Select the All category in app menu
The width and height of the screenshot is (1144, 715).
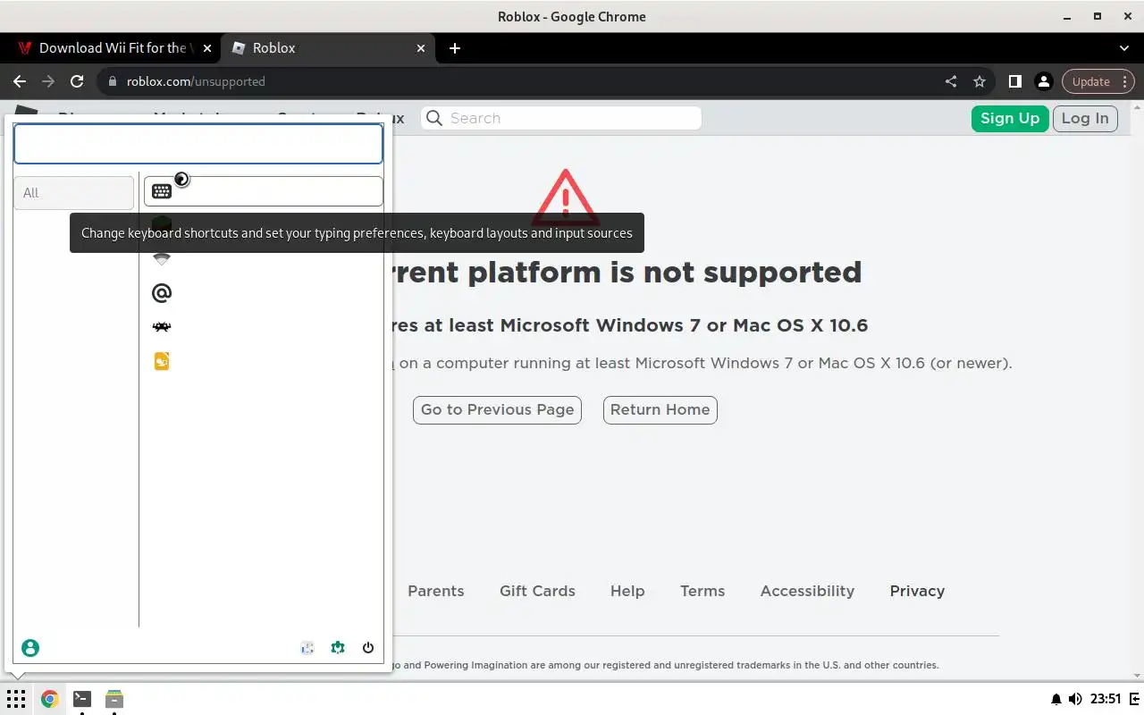click(x=73, y=193)
